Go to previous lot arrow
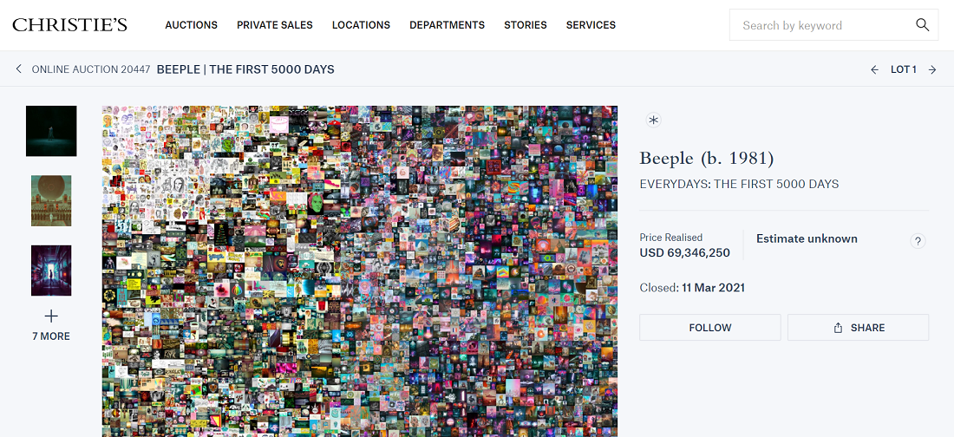 (x=874, y=69)
